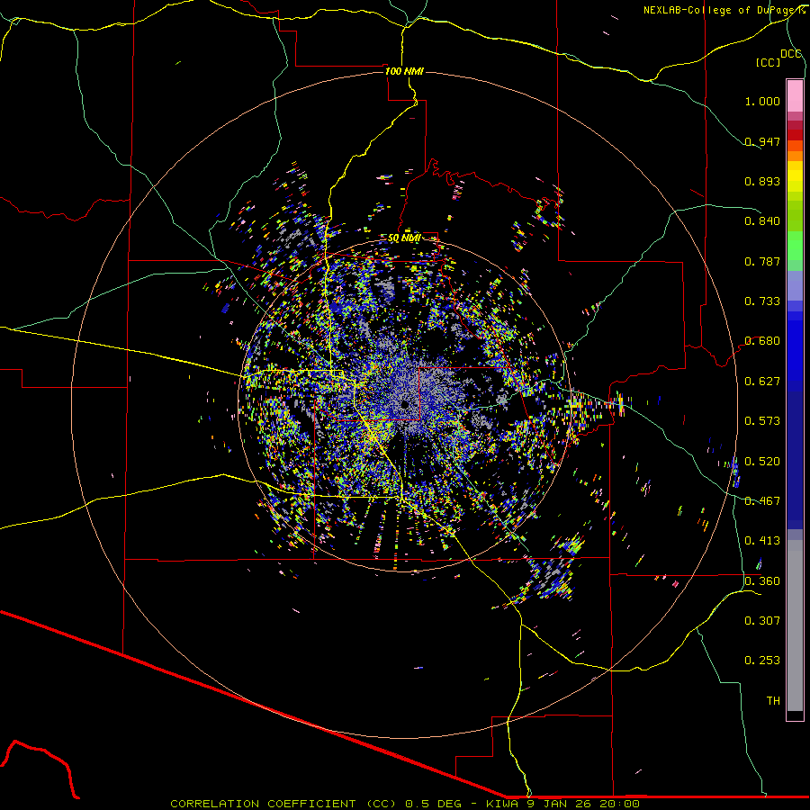810x810 pixels.
Task: Click the TH label on the color scale
Action: click(x=773, y=701)
